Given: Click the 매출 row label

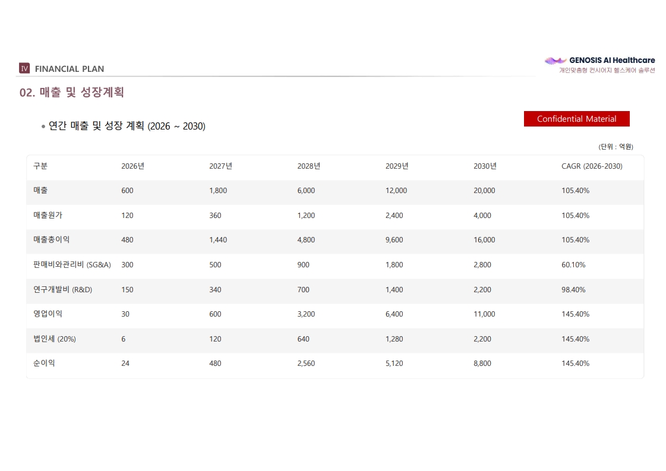Looking at the screenshot, I should (40, 190).
